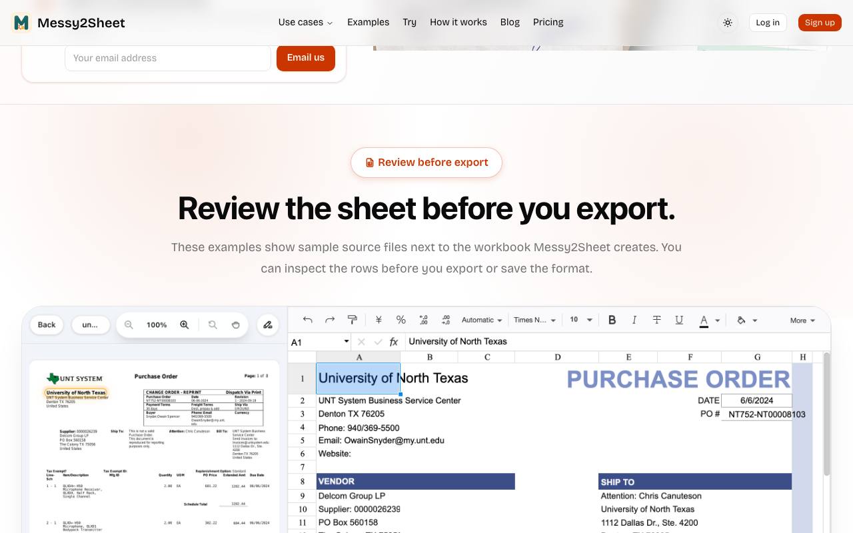This screenshot has height=533, width=853.
Task: Click the VENDOR header cell
Action: tap(416, 482)
